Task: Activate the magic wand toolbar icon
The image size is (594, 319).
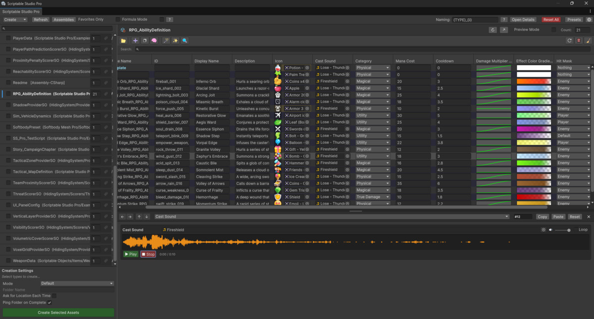Action: pos(165,41)
